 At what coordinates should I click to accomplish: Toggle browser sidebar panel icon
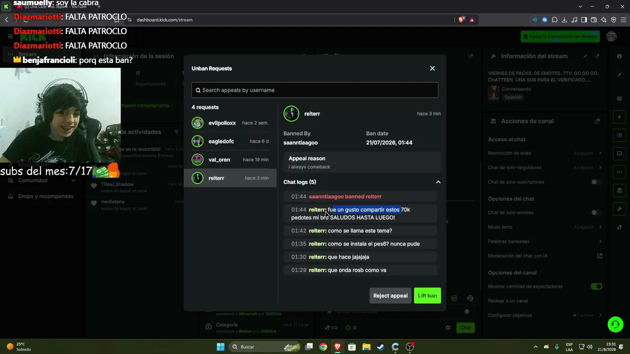584,20
